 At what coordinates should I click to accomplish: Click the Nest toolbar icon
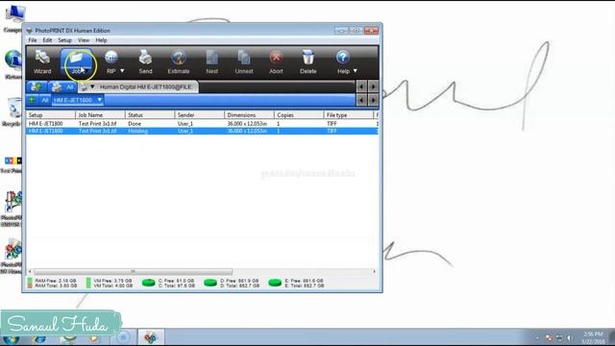tap(211, 62)
